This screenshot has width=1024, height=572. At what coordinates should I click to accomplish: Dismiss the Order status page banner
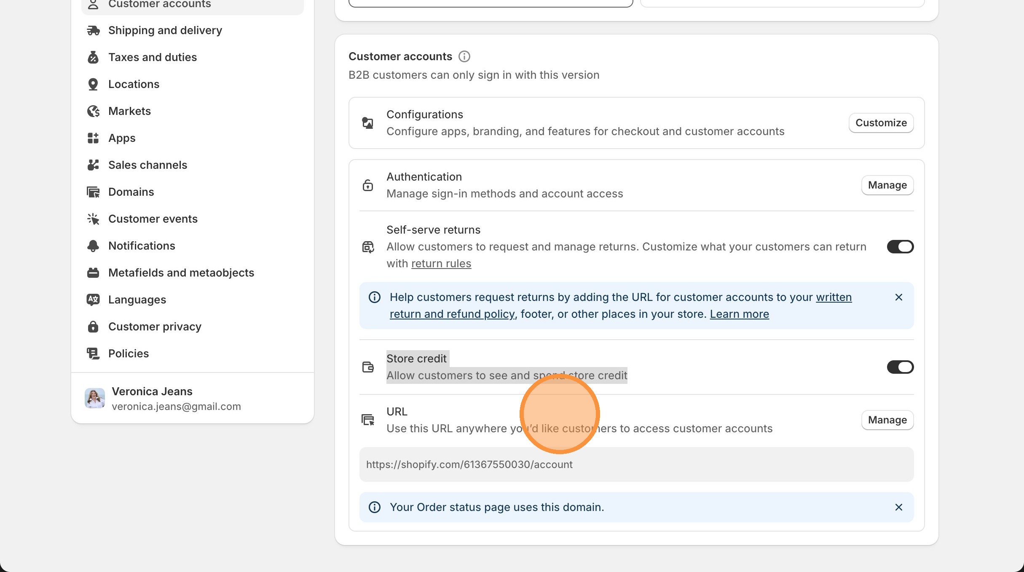pos(899,507)
